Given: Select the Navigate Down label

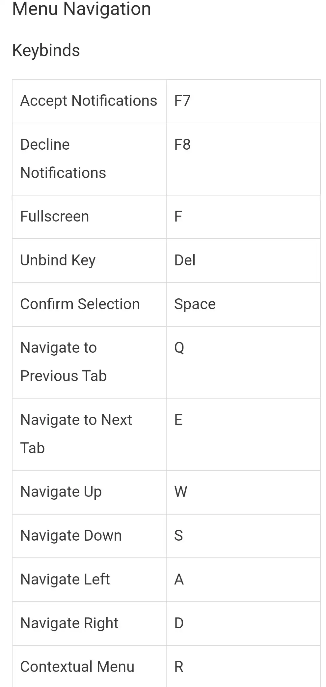Looking at the screenshot, I should (71, 536).
